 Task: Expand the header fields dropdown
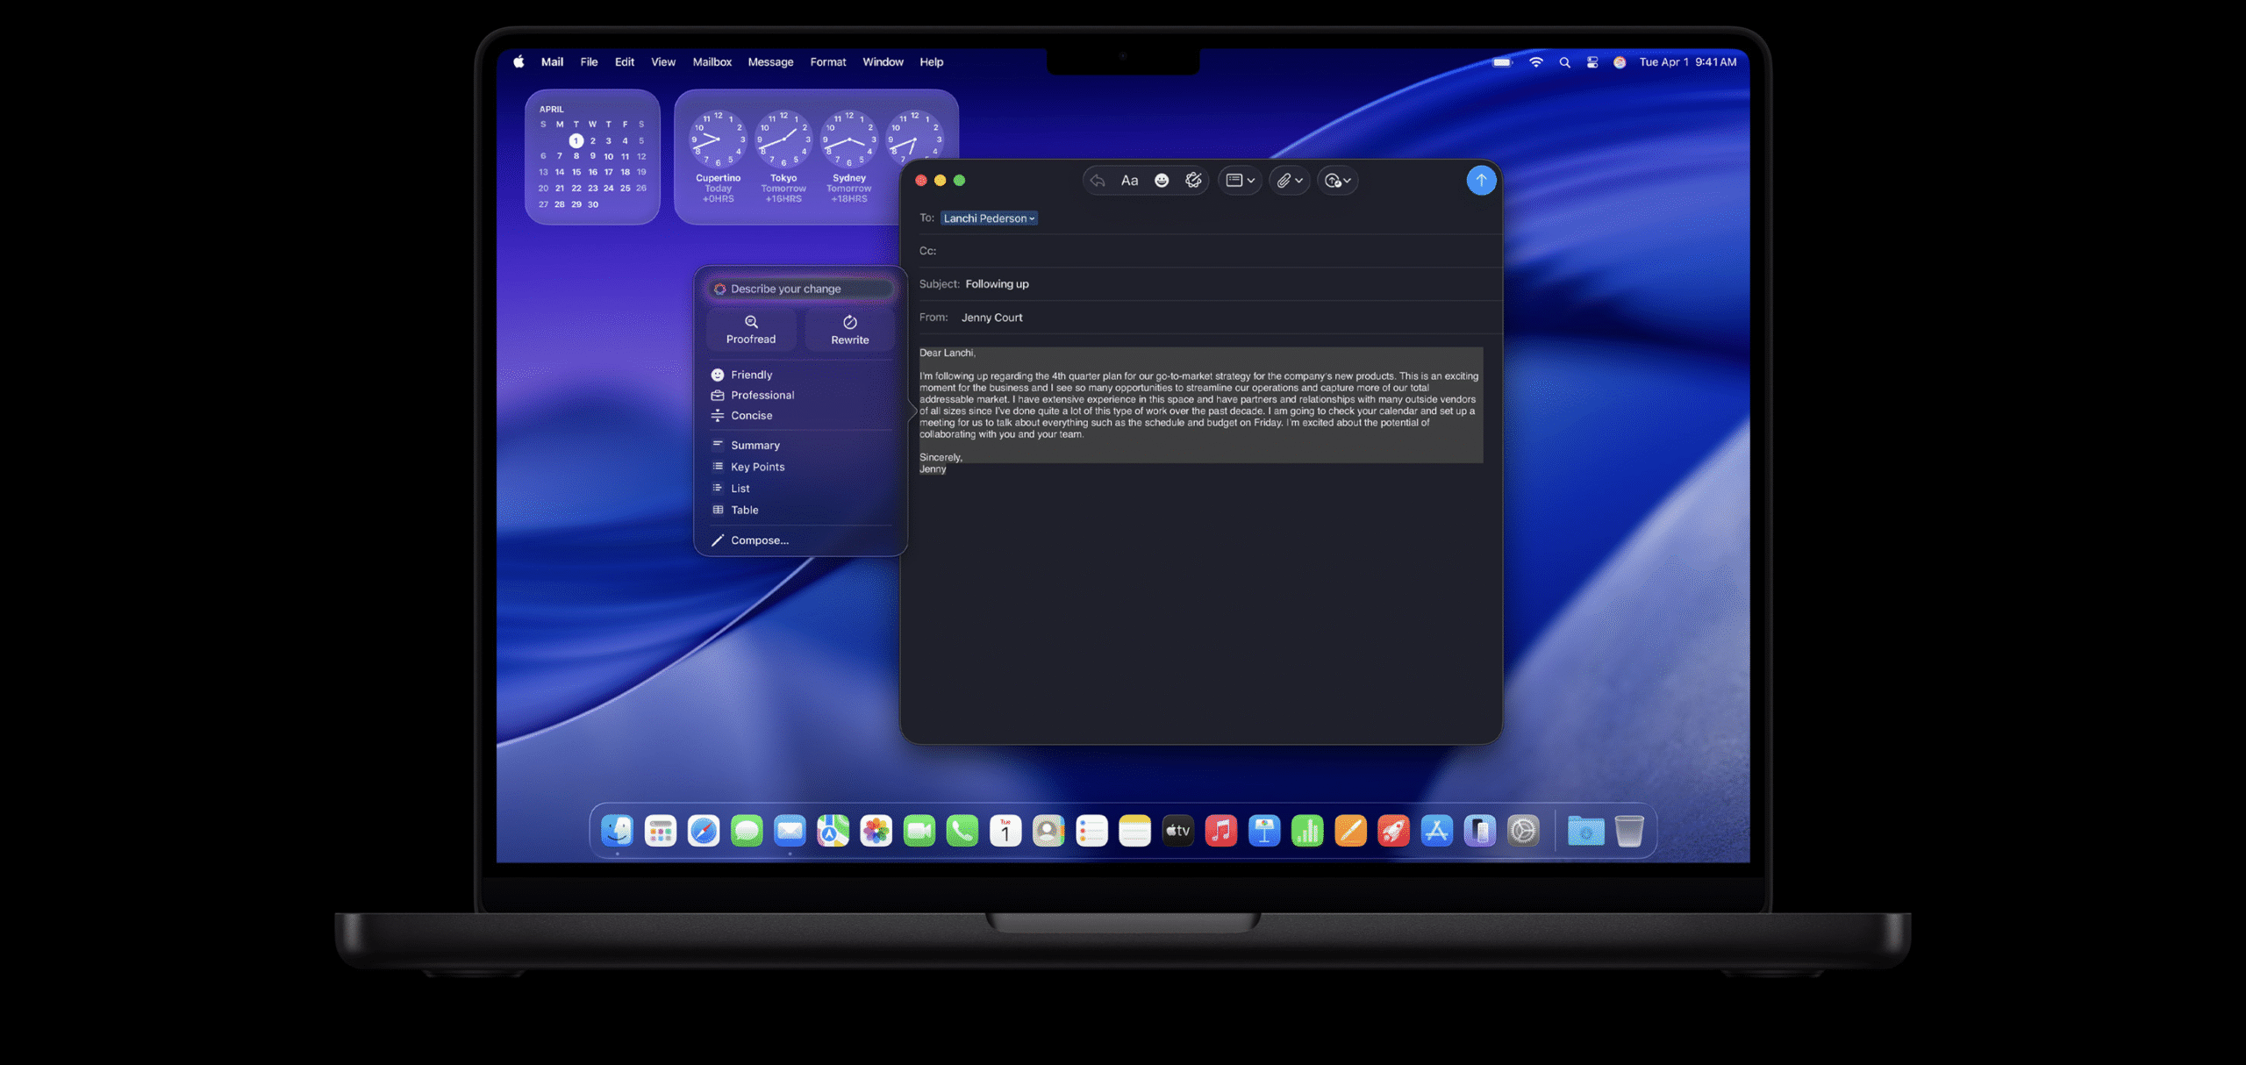1240,181
